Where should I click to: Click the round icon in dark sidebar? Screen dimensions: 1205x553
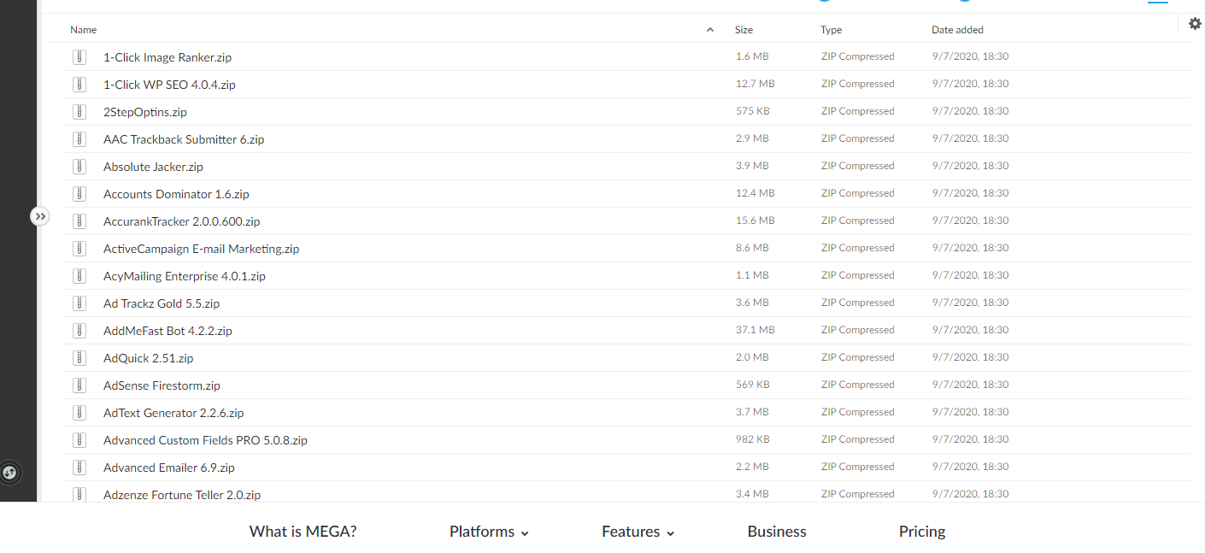9,472
